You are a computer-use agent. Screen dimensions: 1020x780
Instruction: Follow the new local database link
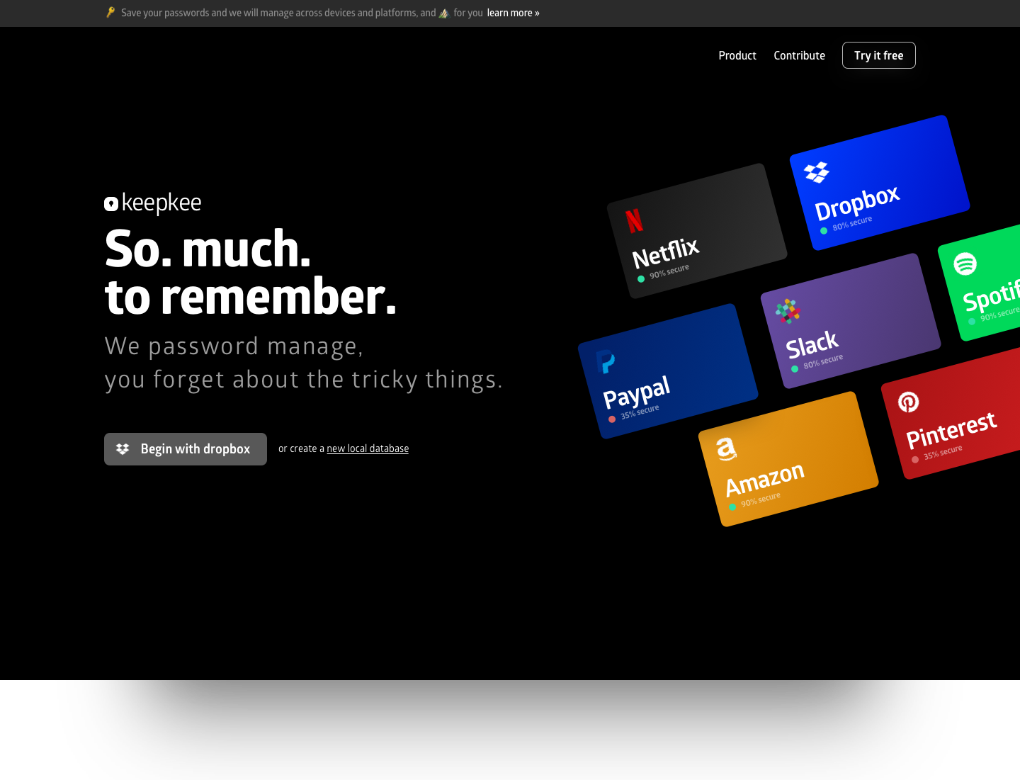[368, 448]
